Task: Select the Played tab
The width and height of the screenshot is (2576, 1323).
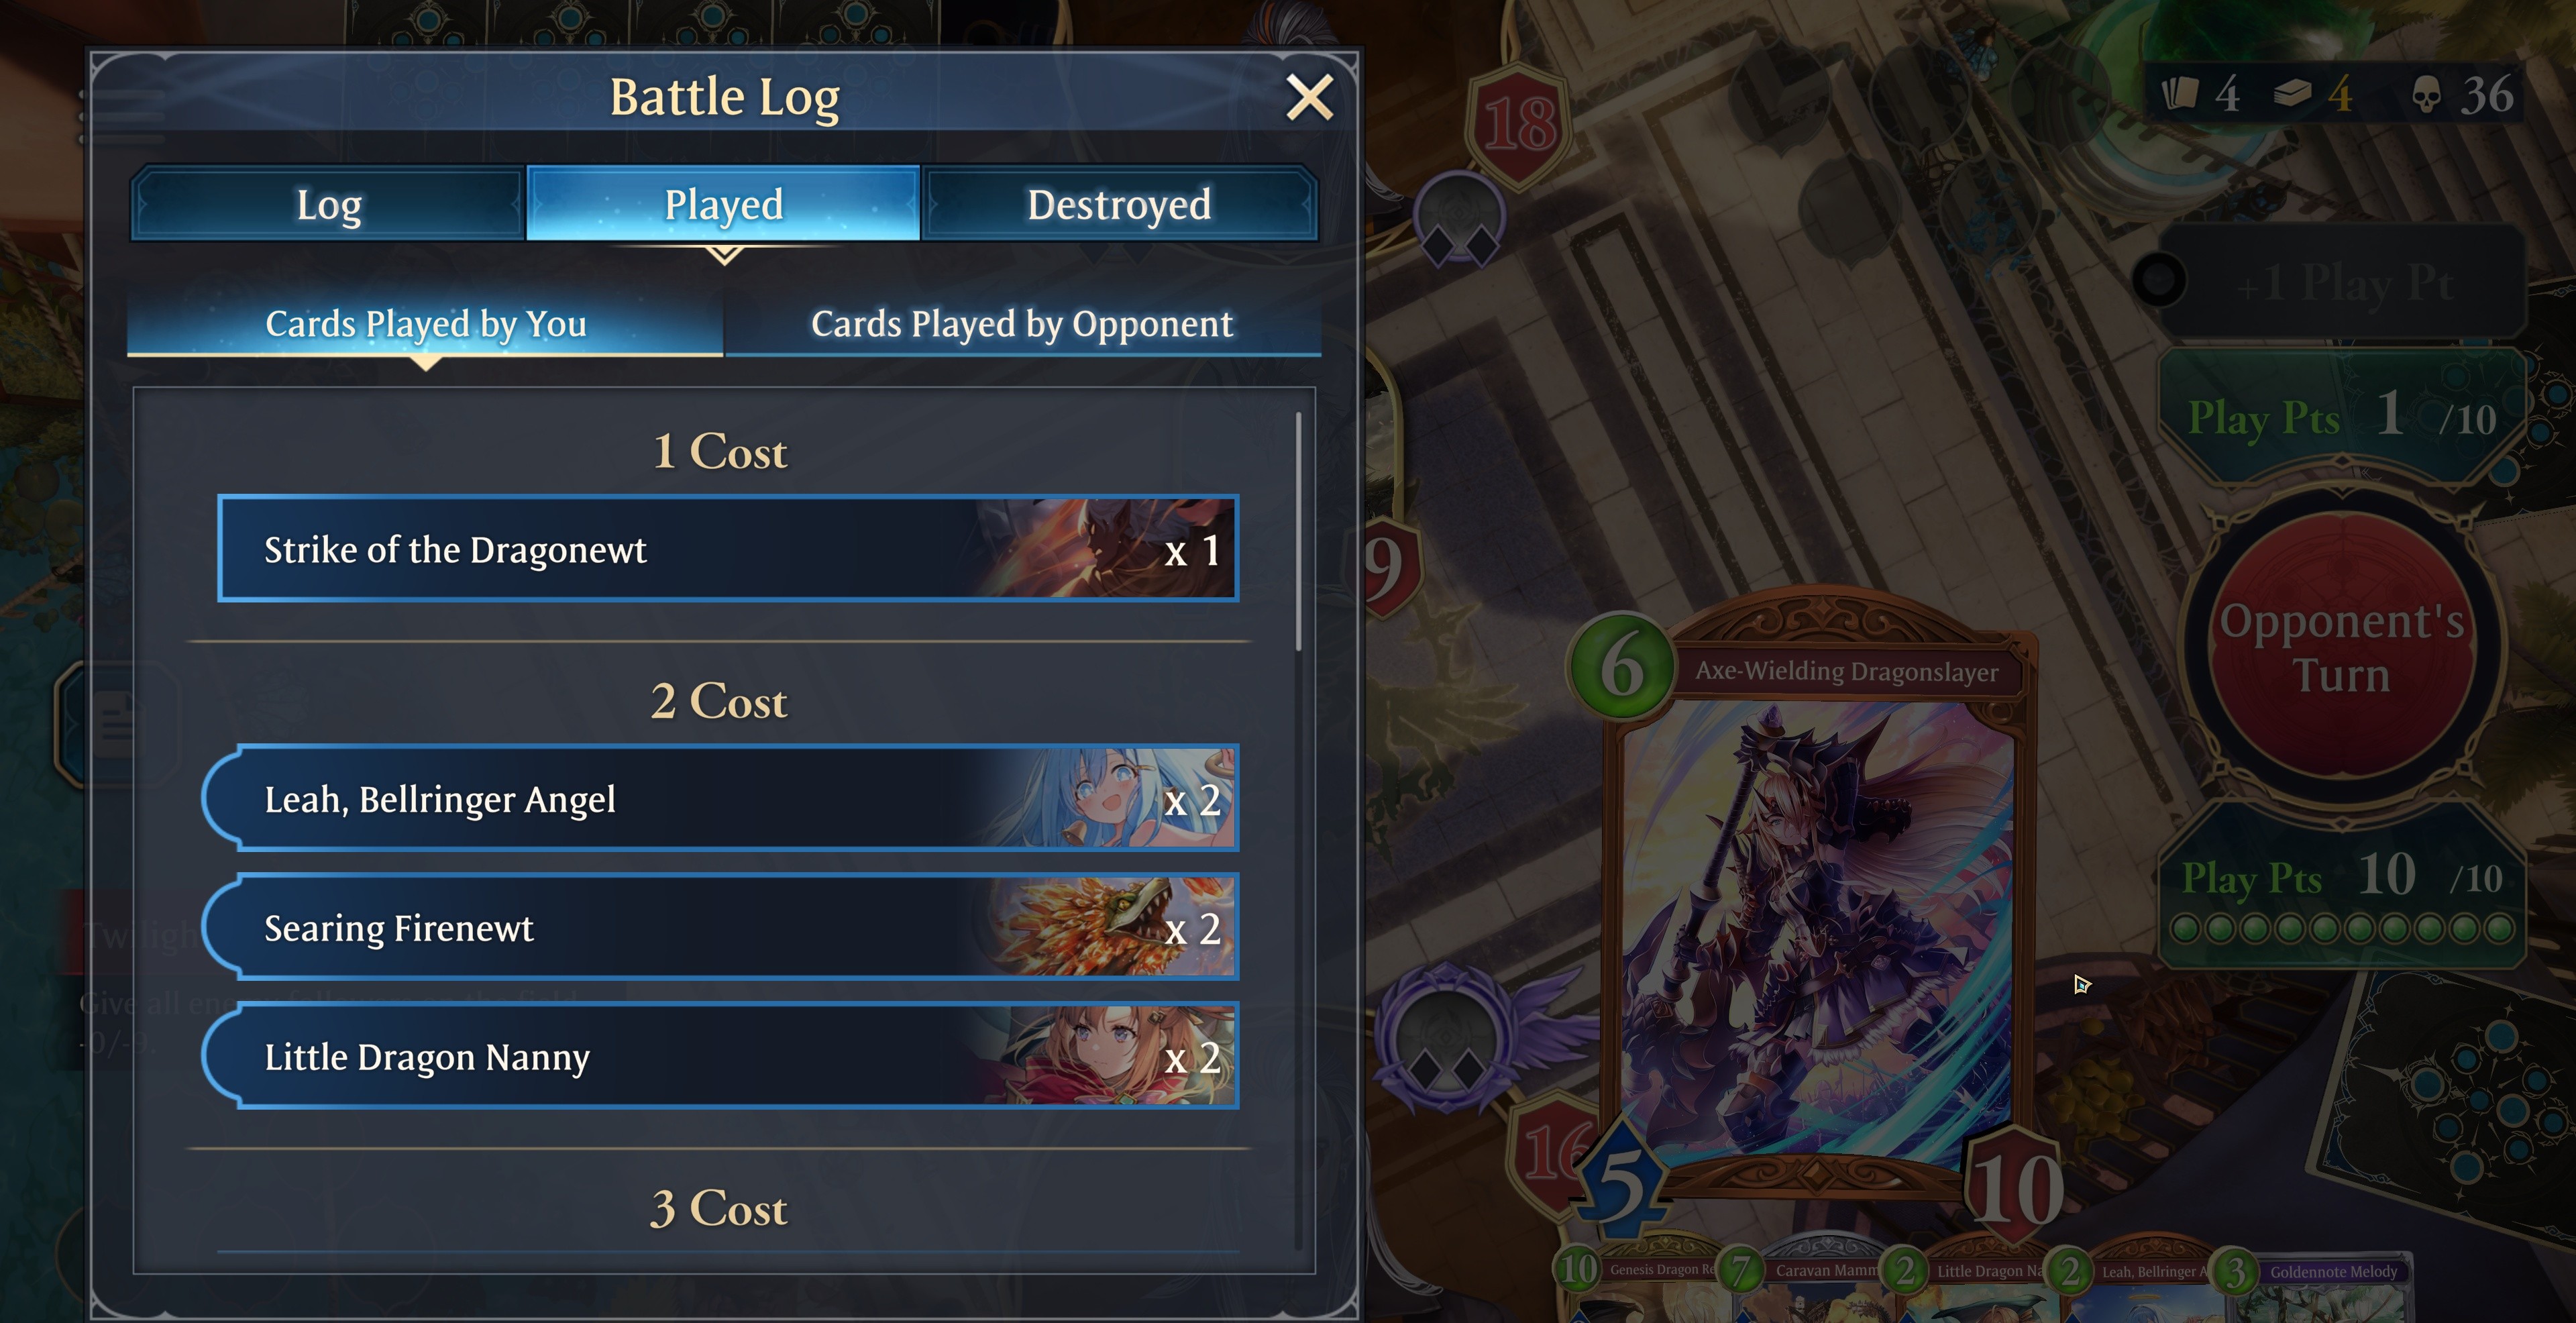Action: (x=723, y=204)
